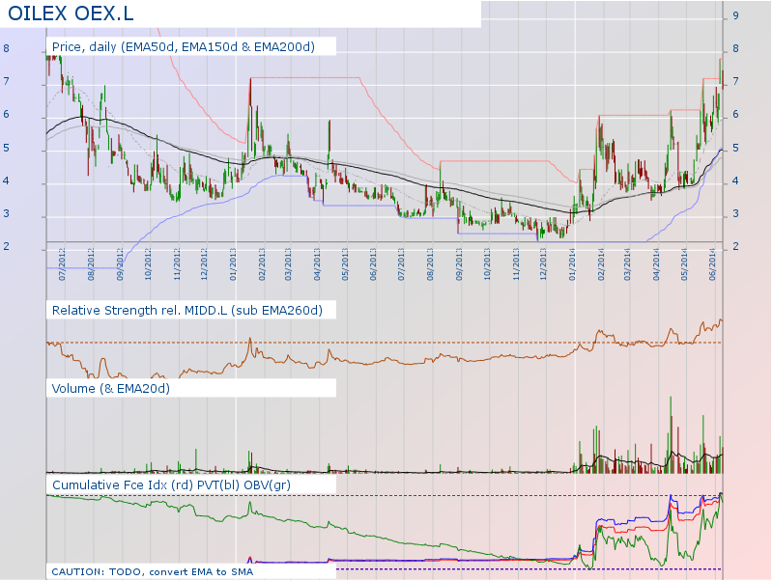Click the "07/2013" date axis label
773x581 pixels.
(401, 264)
